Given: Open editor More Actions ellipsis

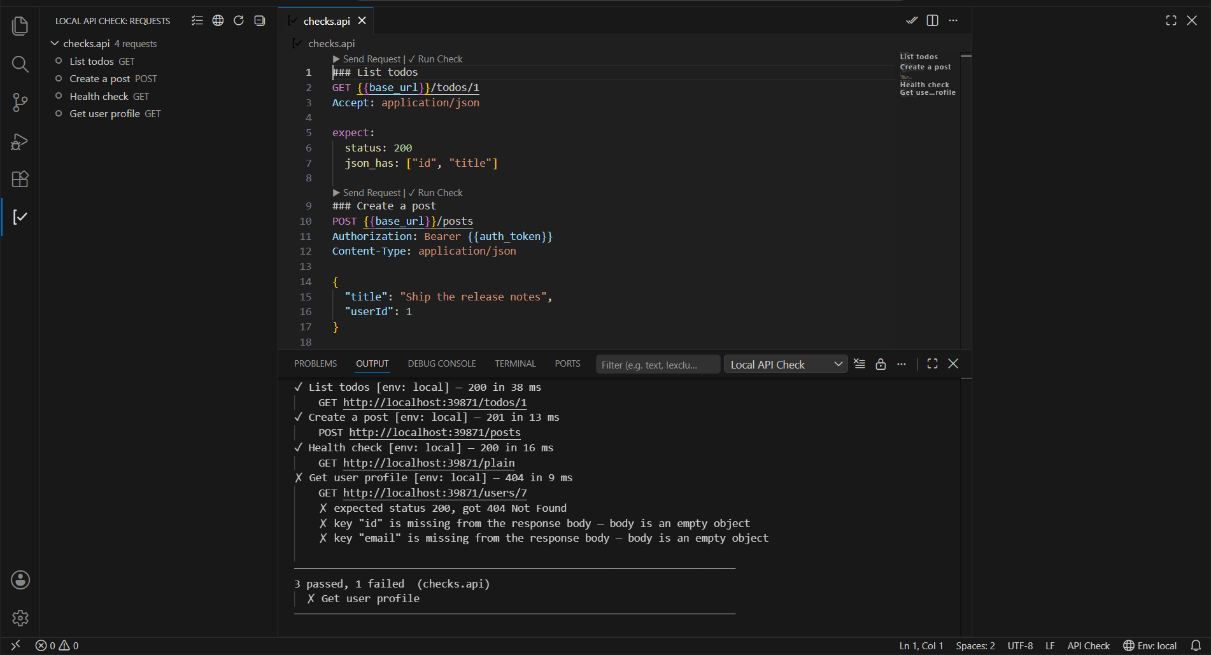Looking at the screenshot, I should tap(953, 20).
